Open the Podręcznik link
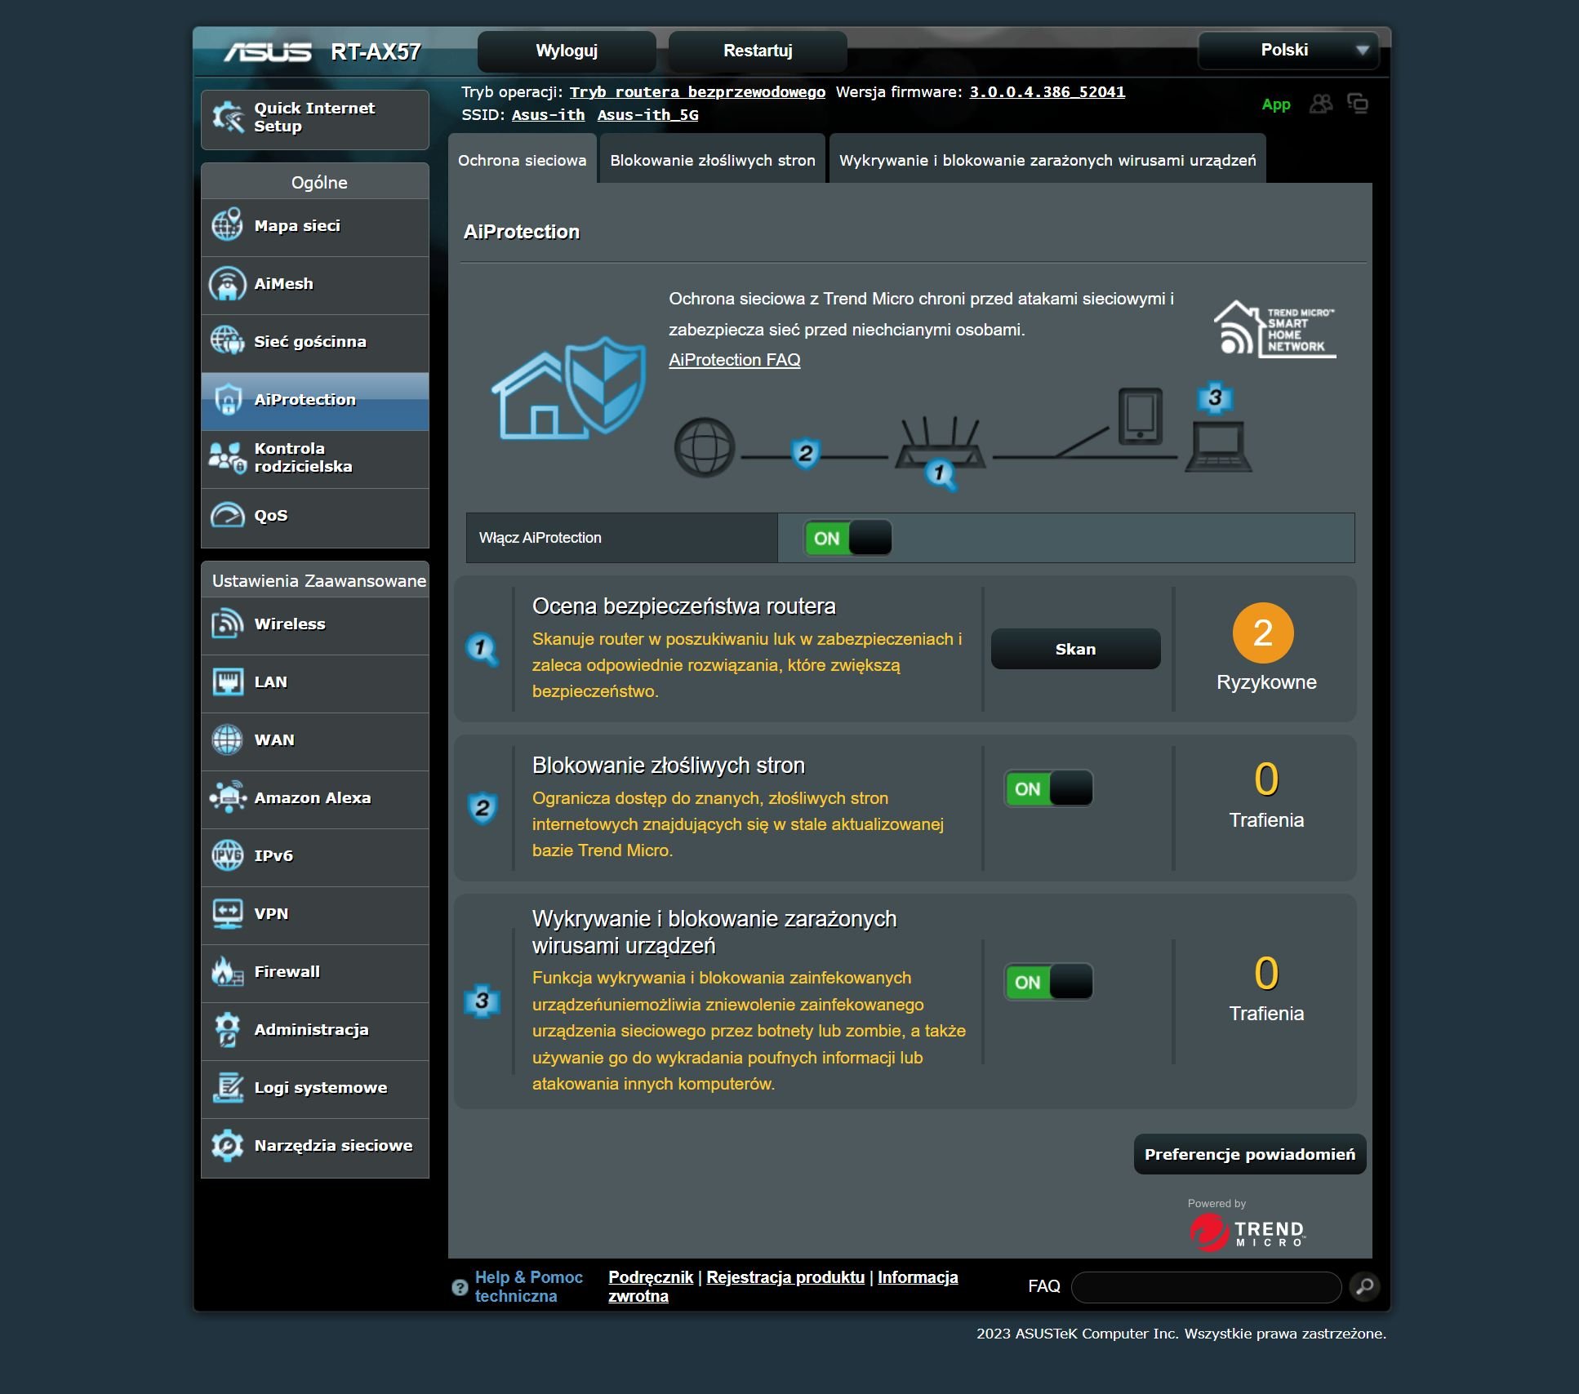The width and height of the screenshot is (1579, 1394). [x=651, y=1277]
